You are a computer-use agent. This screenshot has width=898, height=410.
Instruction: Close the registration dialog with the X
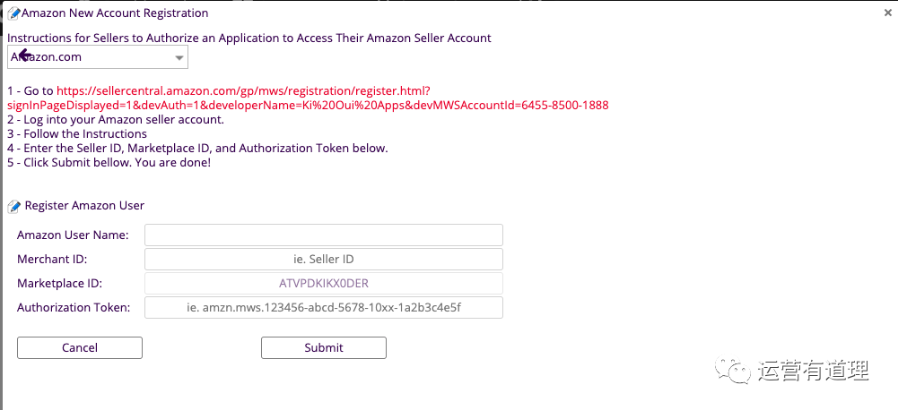[x=888, y=13]
